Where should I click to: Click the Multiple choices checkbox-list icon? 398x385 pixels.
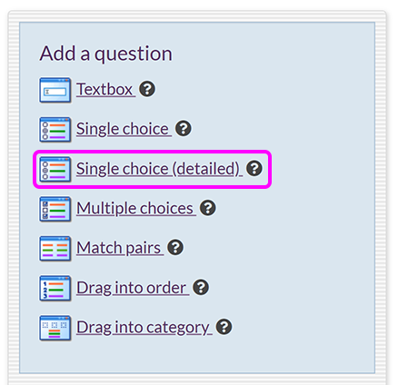tap(55, 209)
